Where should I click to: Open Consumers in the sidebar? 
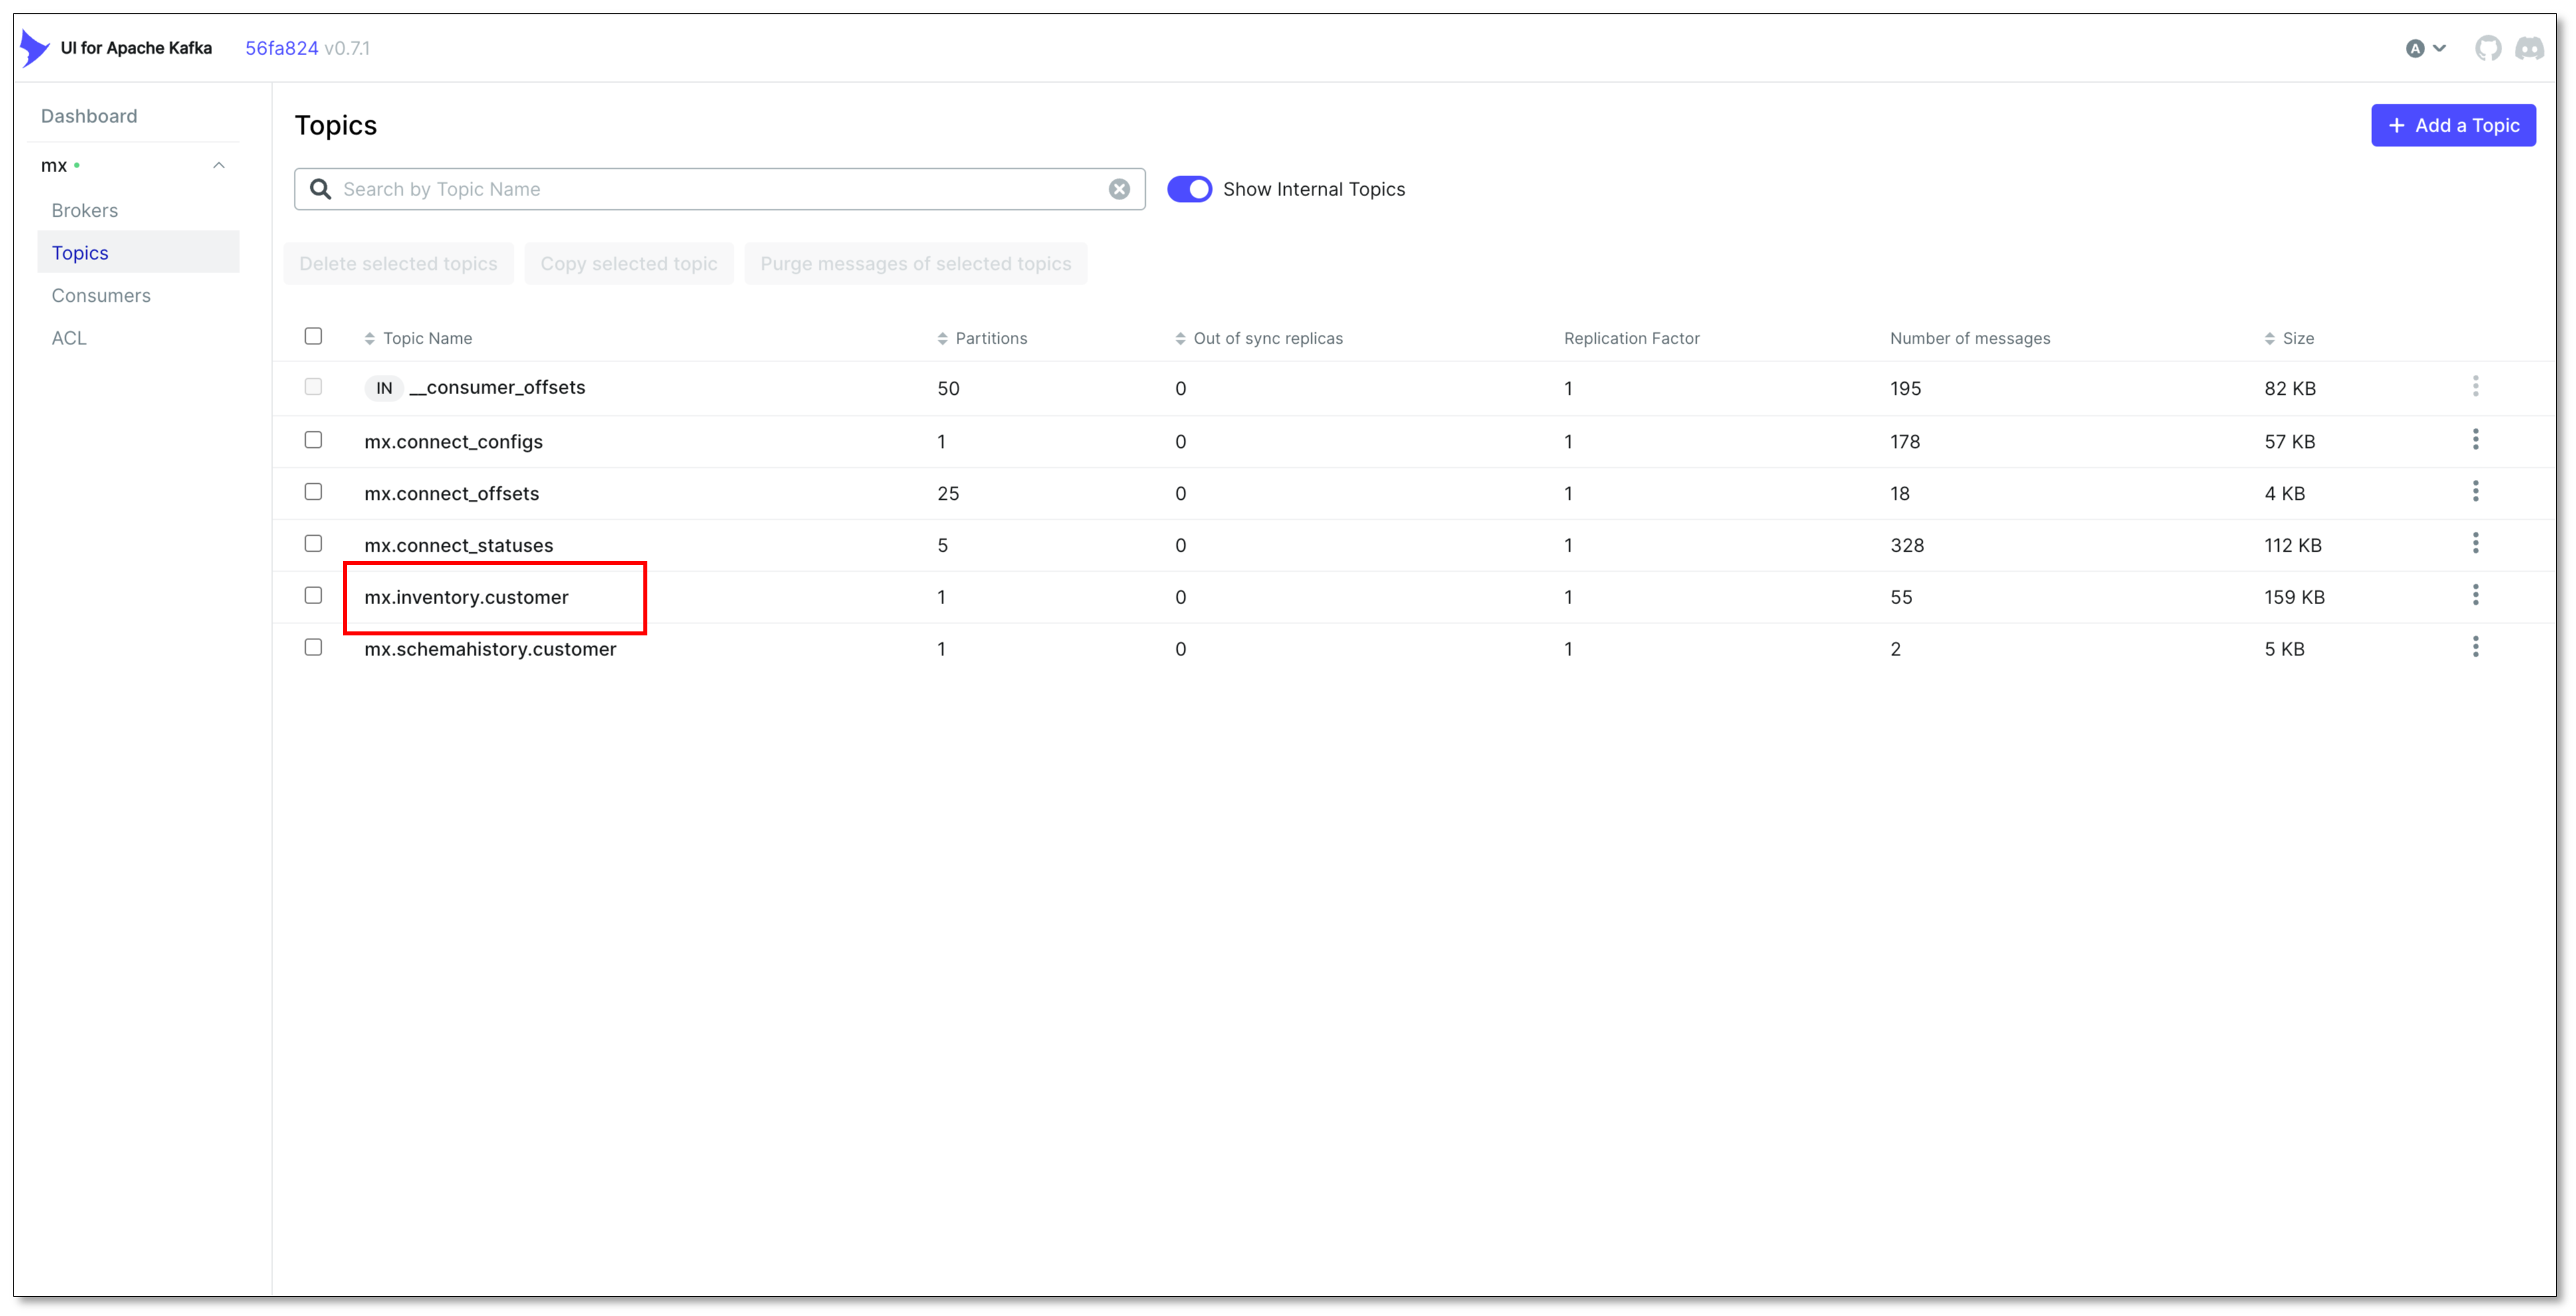pos(101,295)
